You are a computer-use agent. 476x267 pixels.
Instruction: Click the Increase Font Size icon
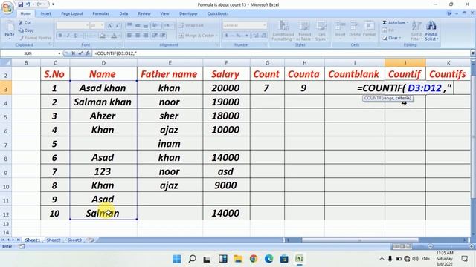[109, 26]
